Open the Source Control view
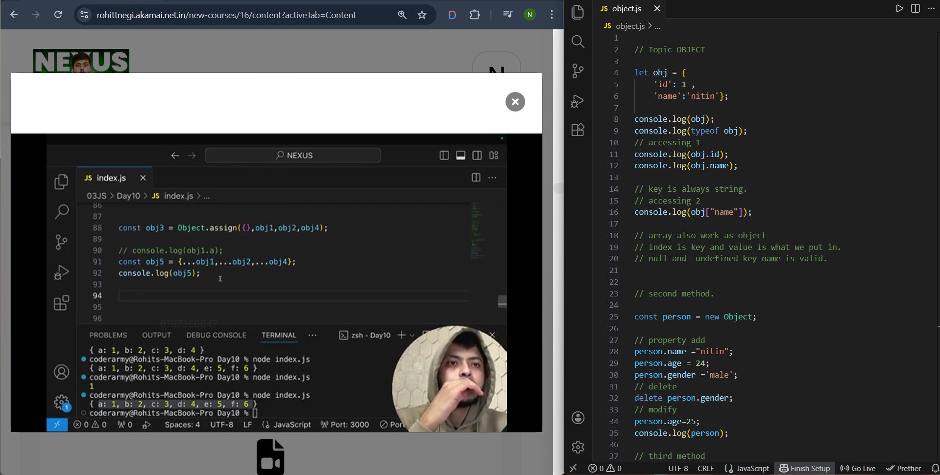The image size is (940, 475). (x=578, y=71)
